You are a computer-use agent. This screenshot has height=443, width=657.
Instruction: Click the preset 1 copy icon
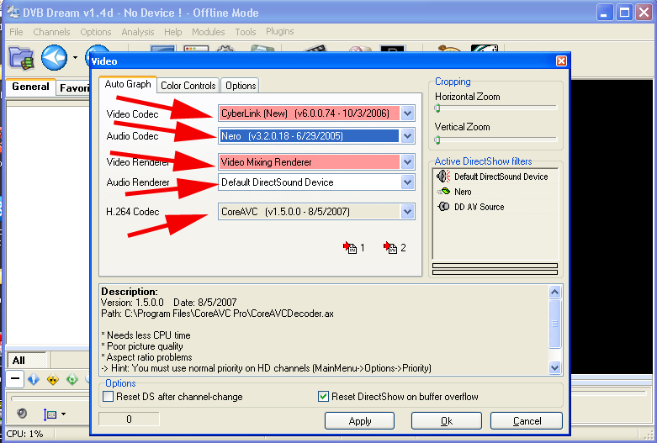click(350, 248)
